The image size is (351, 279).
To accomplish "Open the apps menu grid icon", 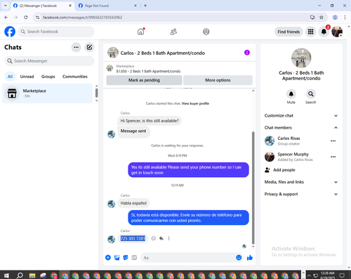I will (x=310, y=32).
